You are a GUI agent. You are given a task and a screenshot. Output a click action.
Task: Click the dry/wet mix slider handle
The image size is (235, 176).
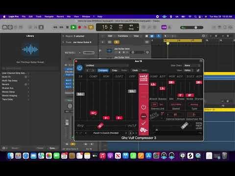point(100,126)
